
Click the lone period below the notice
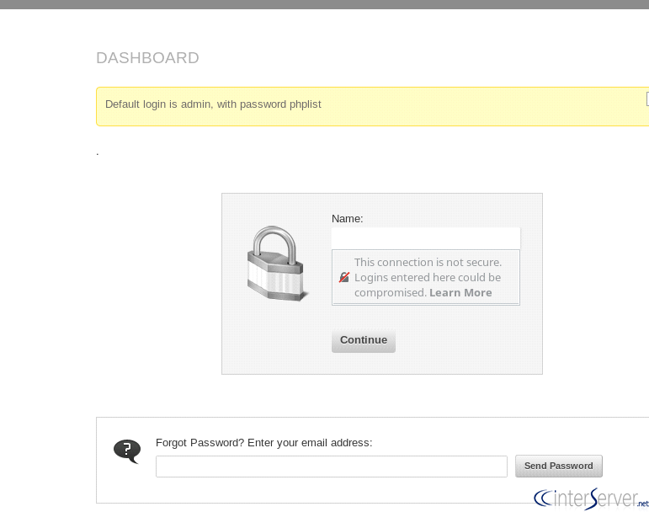click(98, 153)
